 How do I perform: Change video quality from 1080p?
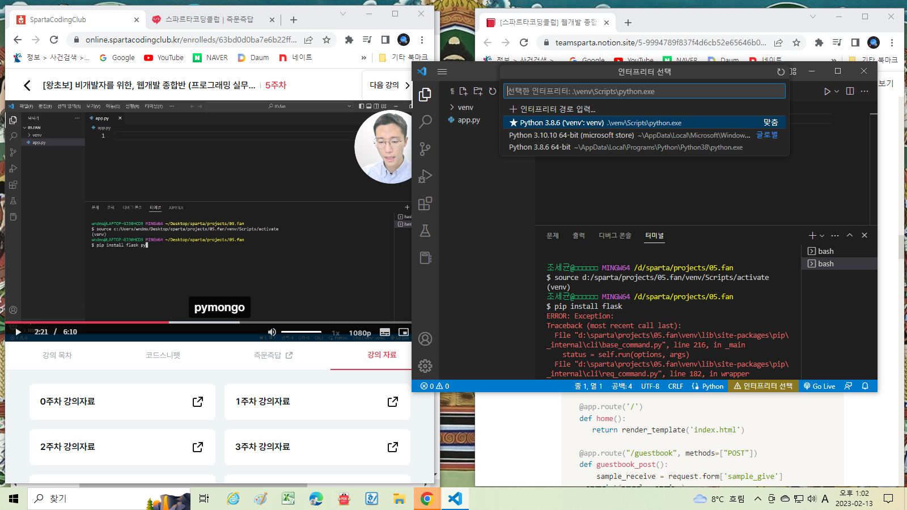coord(360,333)
